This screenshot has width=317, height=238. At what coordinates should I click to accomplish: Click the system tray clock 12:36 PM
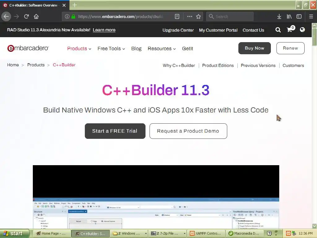[x=306, y=233]
